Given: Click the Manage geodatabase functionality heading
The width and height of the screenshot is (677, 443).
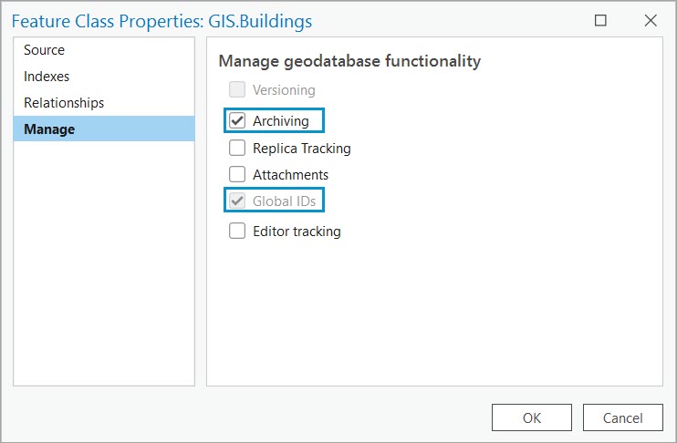Looking at the screenshot, I should click(x=349, y=62).
